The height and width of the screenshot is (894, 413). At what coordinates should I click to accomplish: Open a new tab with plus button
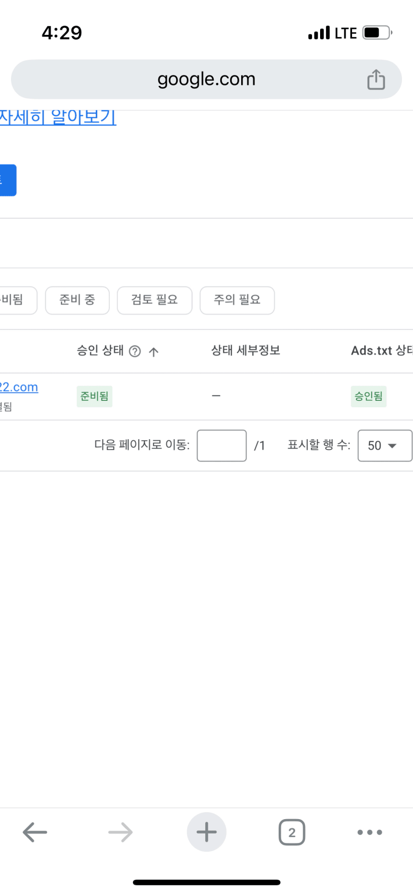click(x=206, y=832)
